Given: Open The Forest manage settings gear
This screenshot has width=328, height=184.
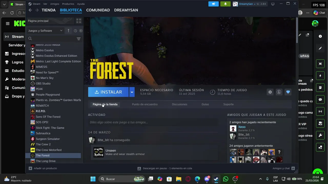Looking at the screenshot, I should [270, 92].
